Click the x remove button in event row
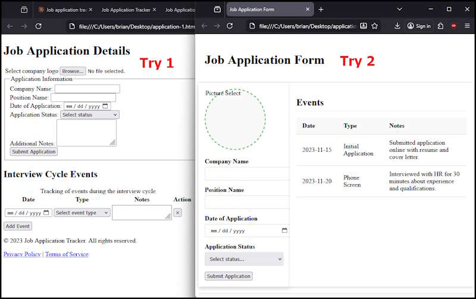The height and width of the screenshot is (299, 476). pos(177,213)
